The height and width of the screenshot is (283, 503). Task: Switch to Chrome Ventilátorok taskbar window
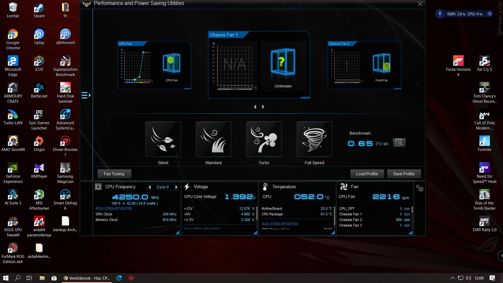click(x=87, y=278)
